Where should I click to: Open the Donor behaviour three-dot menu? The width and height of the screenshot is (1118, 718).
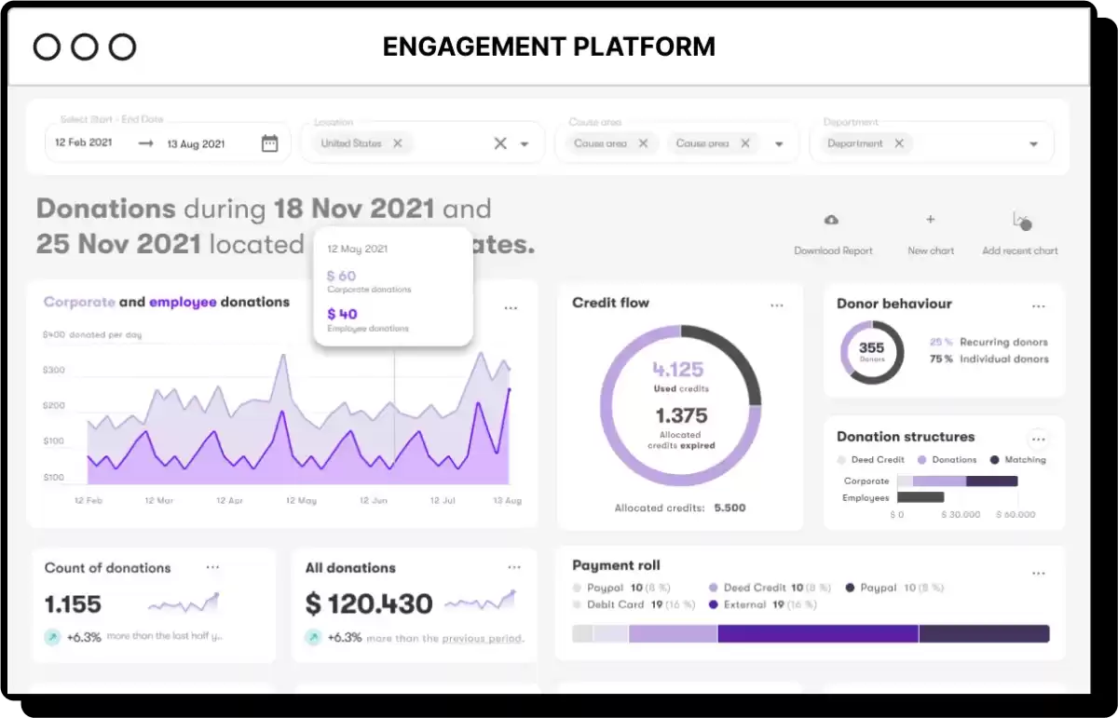click(x=1039, y=306)
